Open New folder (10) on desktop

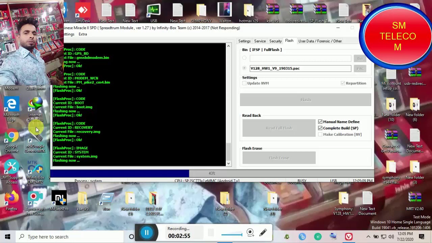tap(391, 110)
